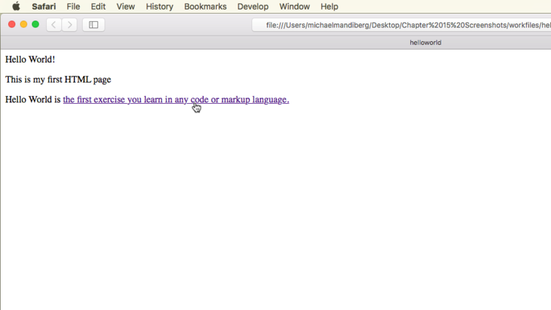Open the Bookmarks menu

[205, 6]
